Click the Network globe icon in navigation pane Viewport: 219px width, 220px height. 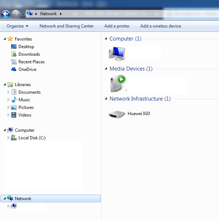[10, 198]
